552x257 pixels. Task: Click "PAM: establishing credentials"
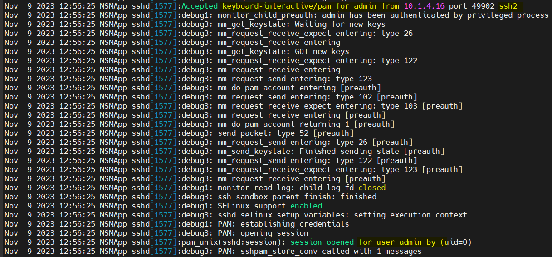tap(283, 224)
